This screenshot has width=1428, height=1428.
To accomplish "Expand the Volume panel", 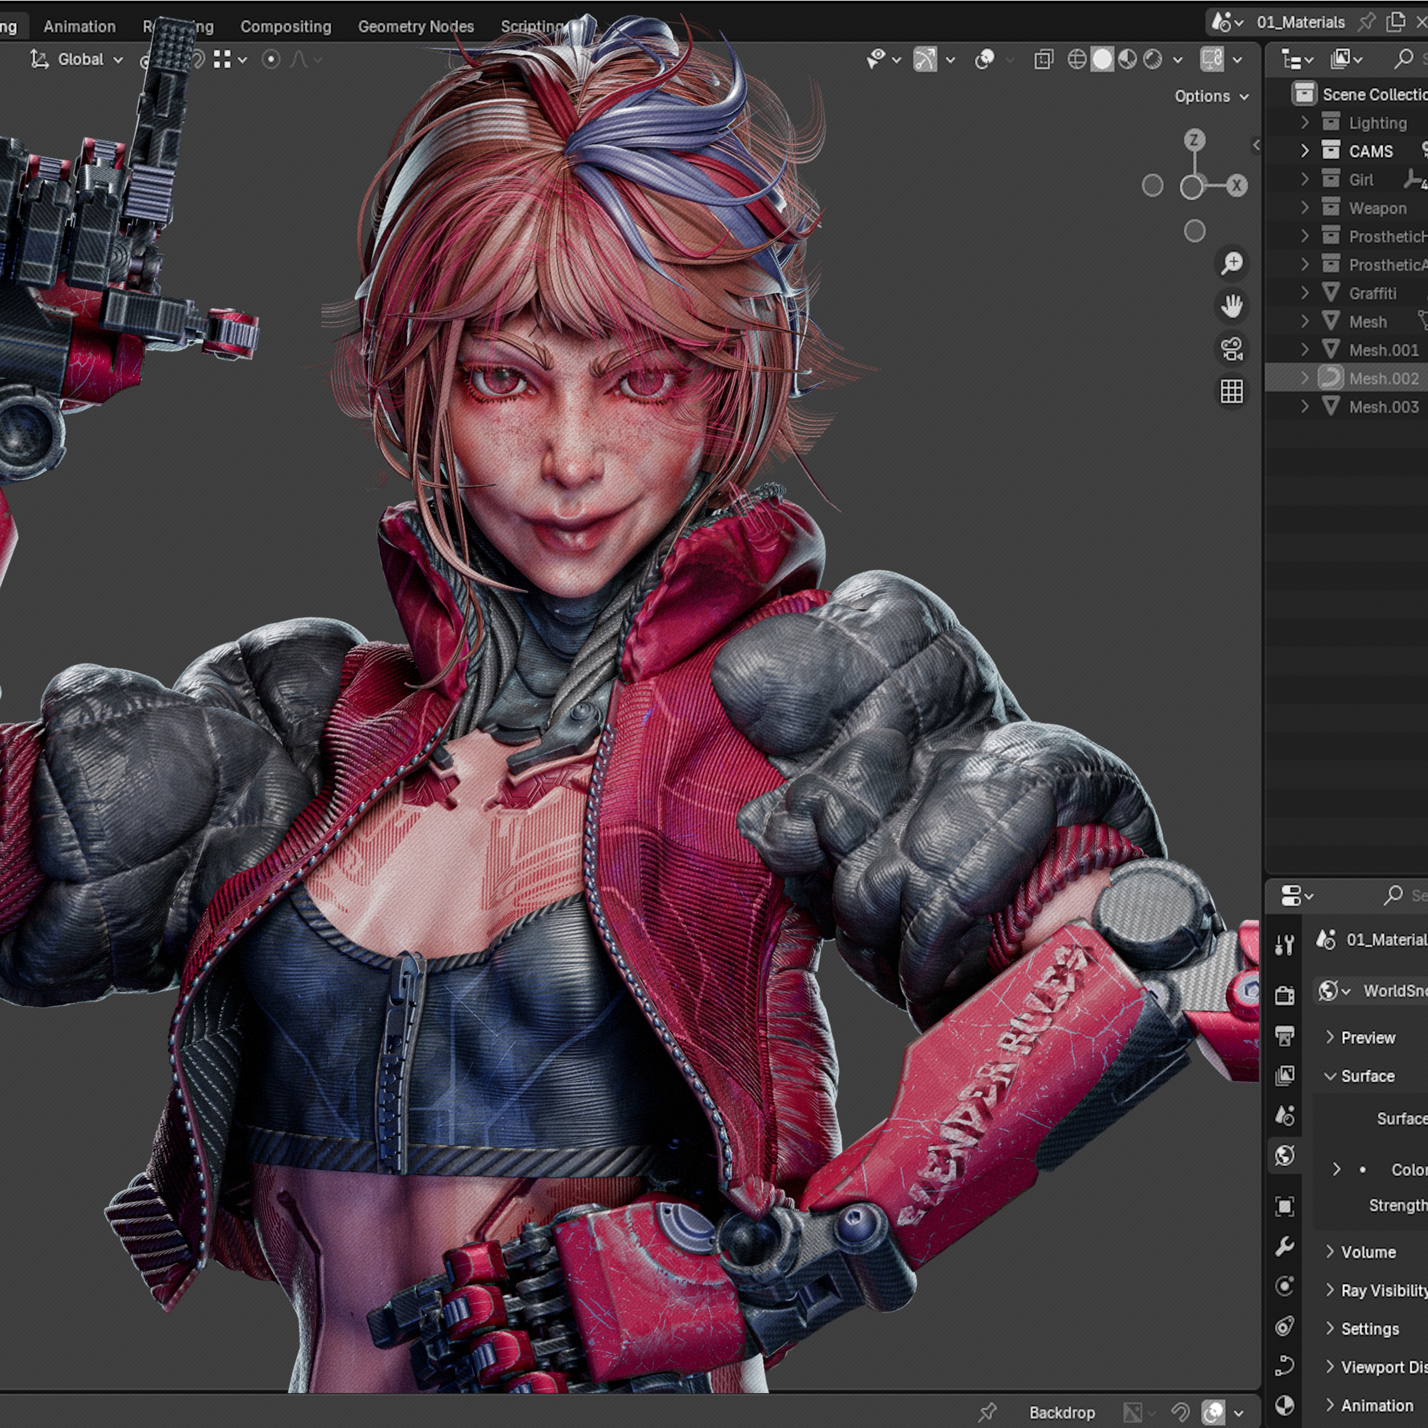I will [x=1330, y=1251].
